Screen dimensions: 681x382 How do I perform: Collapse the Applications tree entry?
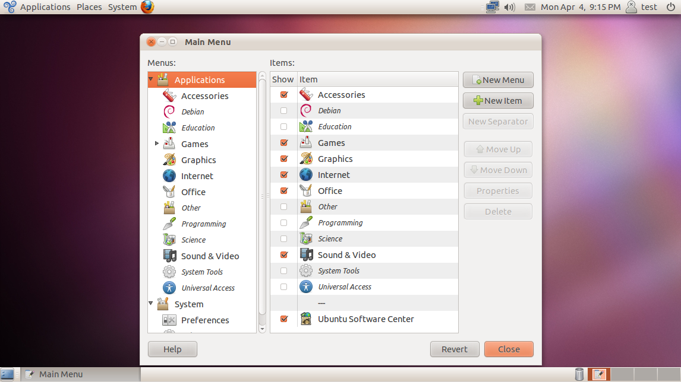[x=150, y=79]
